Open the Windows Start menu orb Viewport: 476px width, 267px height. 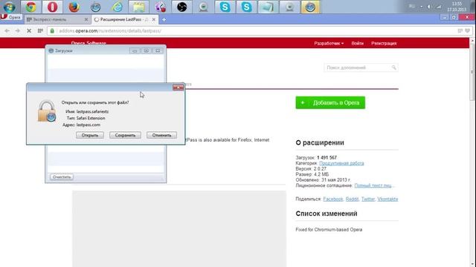[x=9, y=7]
